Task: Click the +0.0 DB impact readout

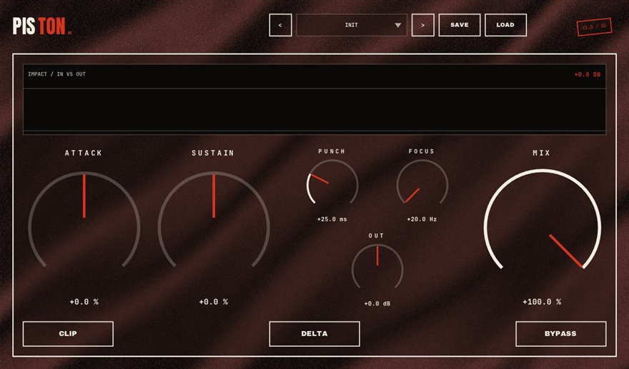Action: (588, 74)
